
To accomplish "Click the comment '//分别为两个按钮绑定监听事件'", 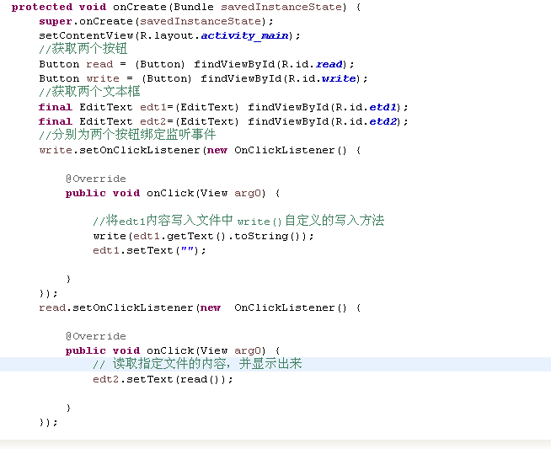I will click(x=127, y=135).
